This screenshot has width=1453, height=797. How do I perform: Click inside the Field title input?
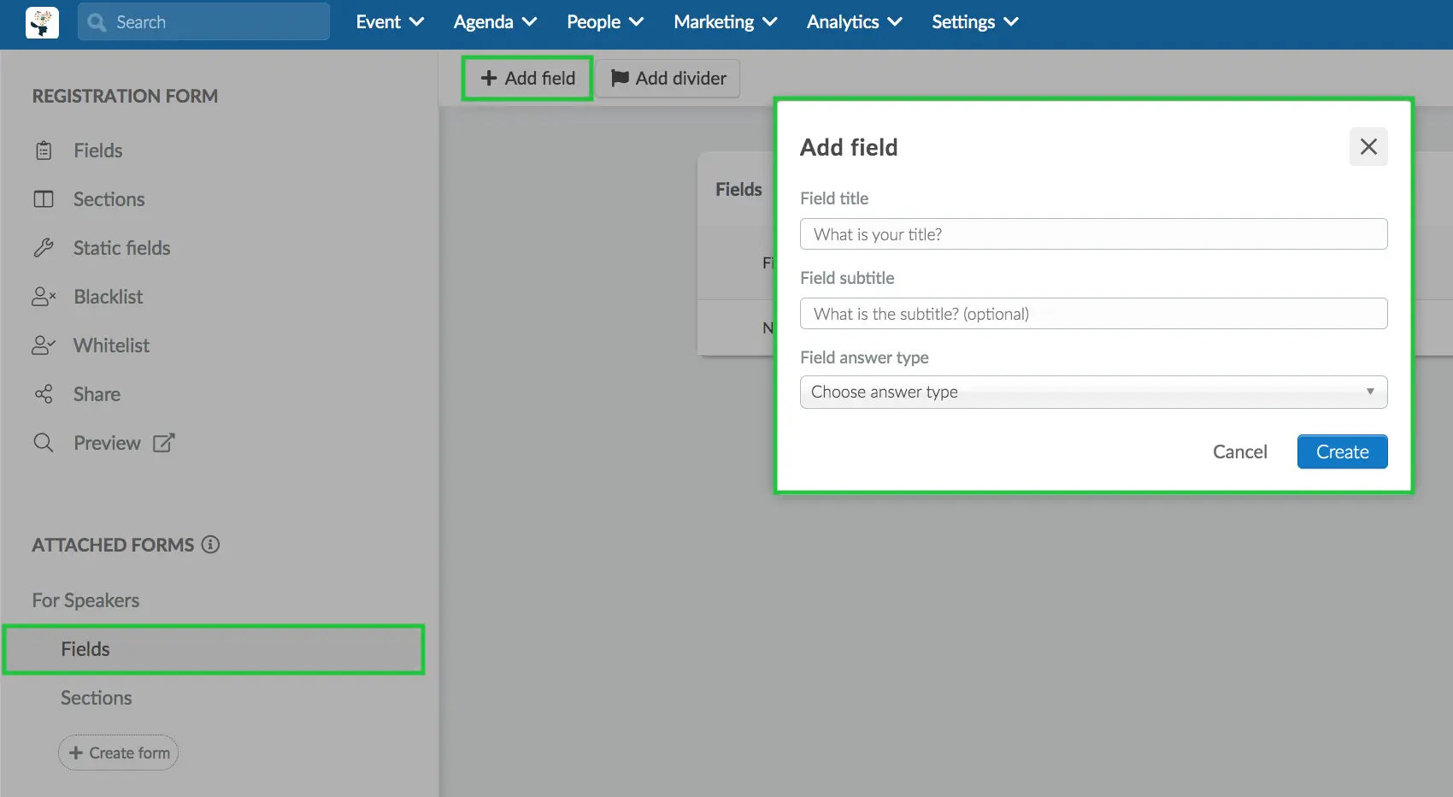(x=1093, y=233)
